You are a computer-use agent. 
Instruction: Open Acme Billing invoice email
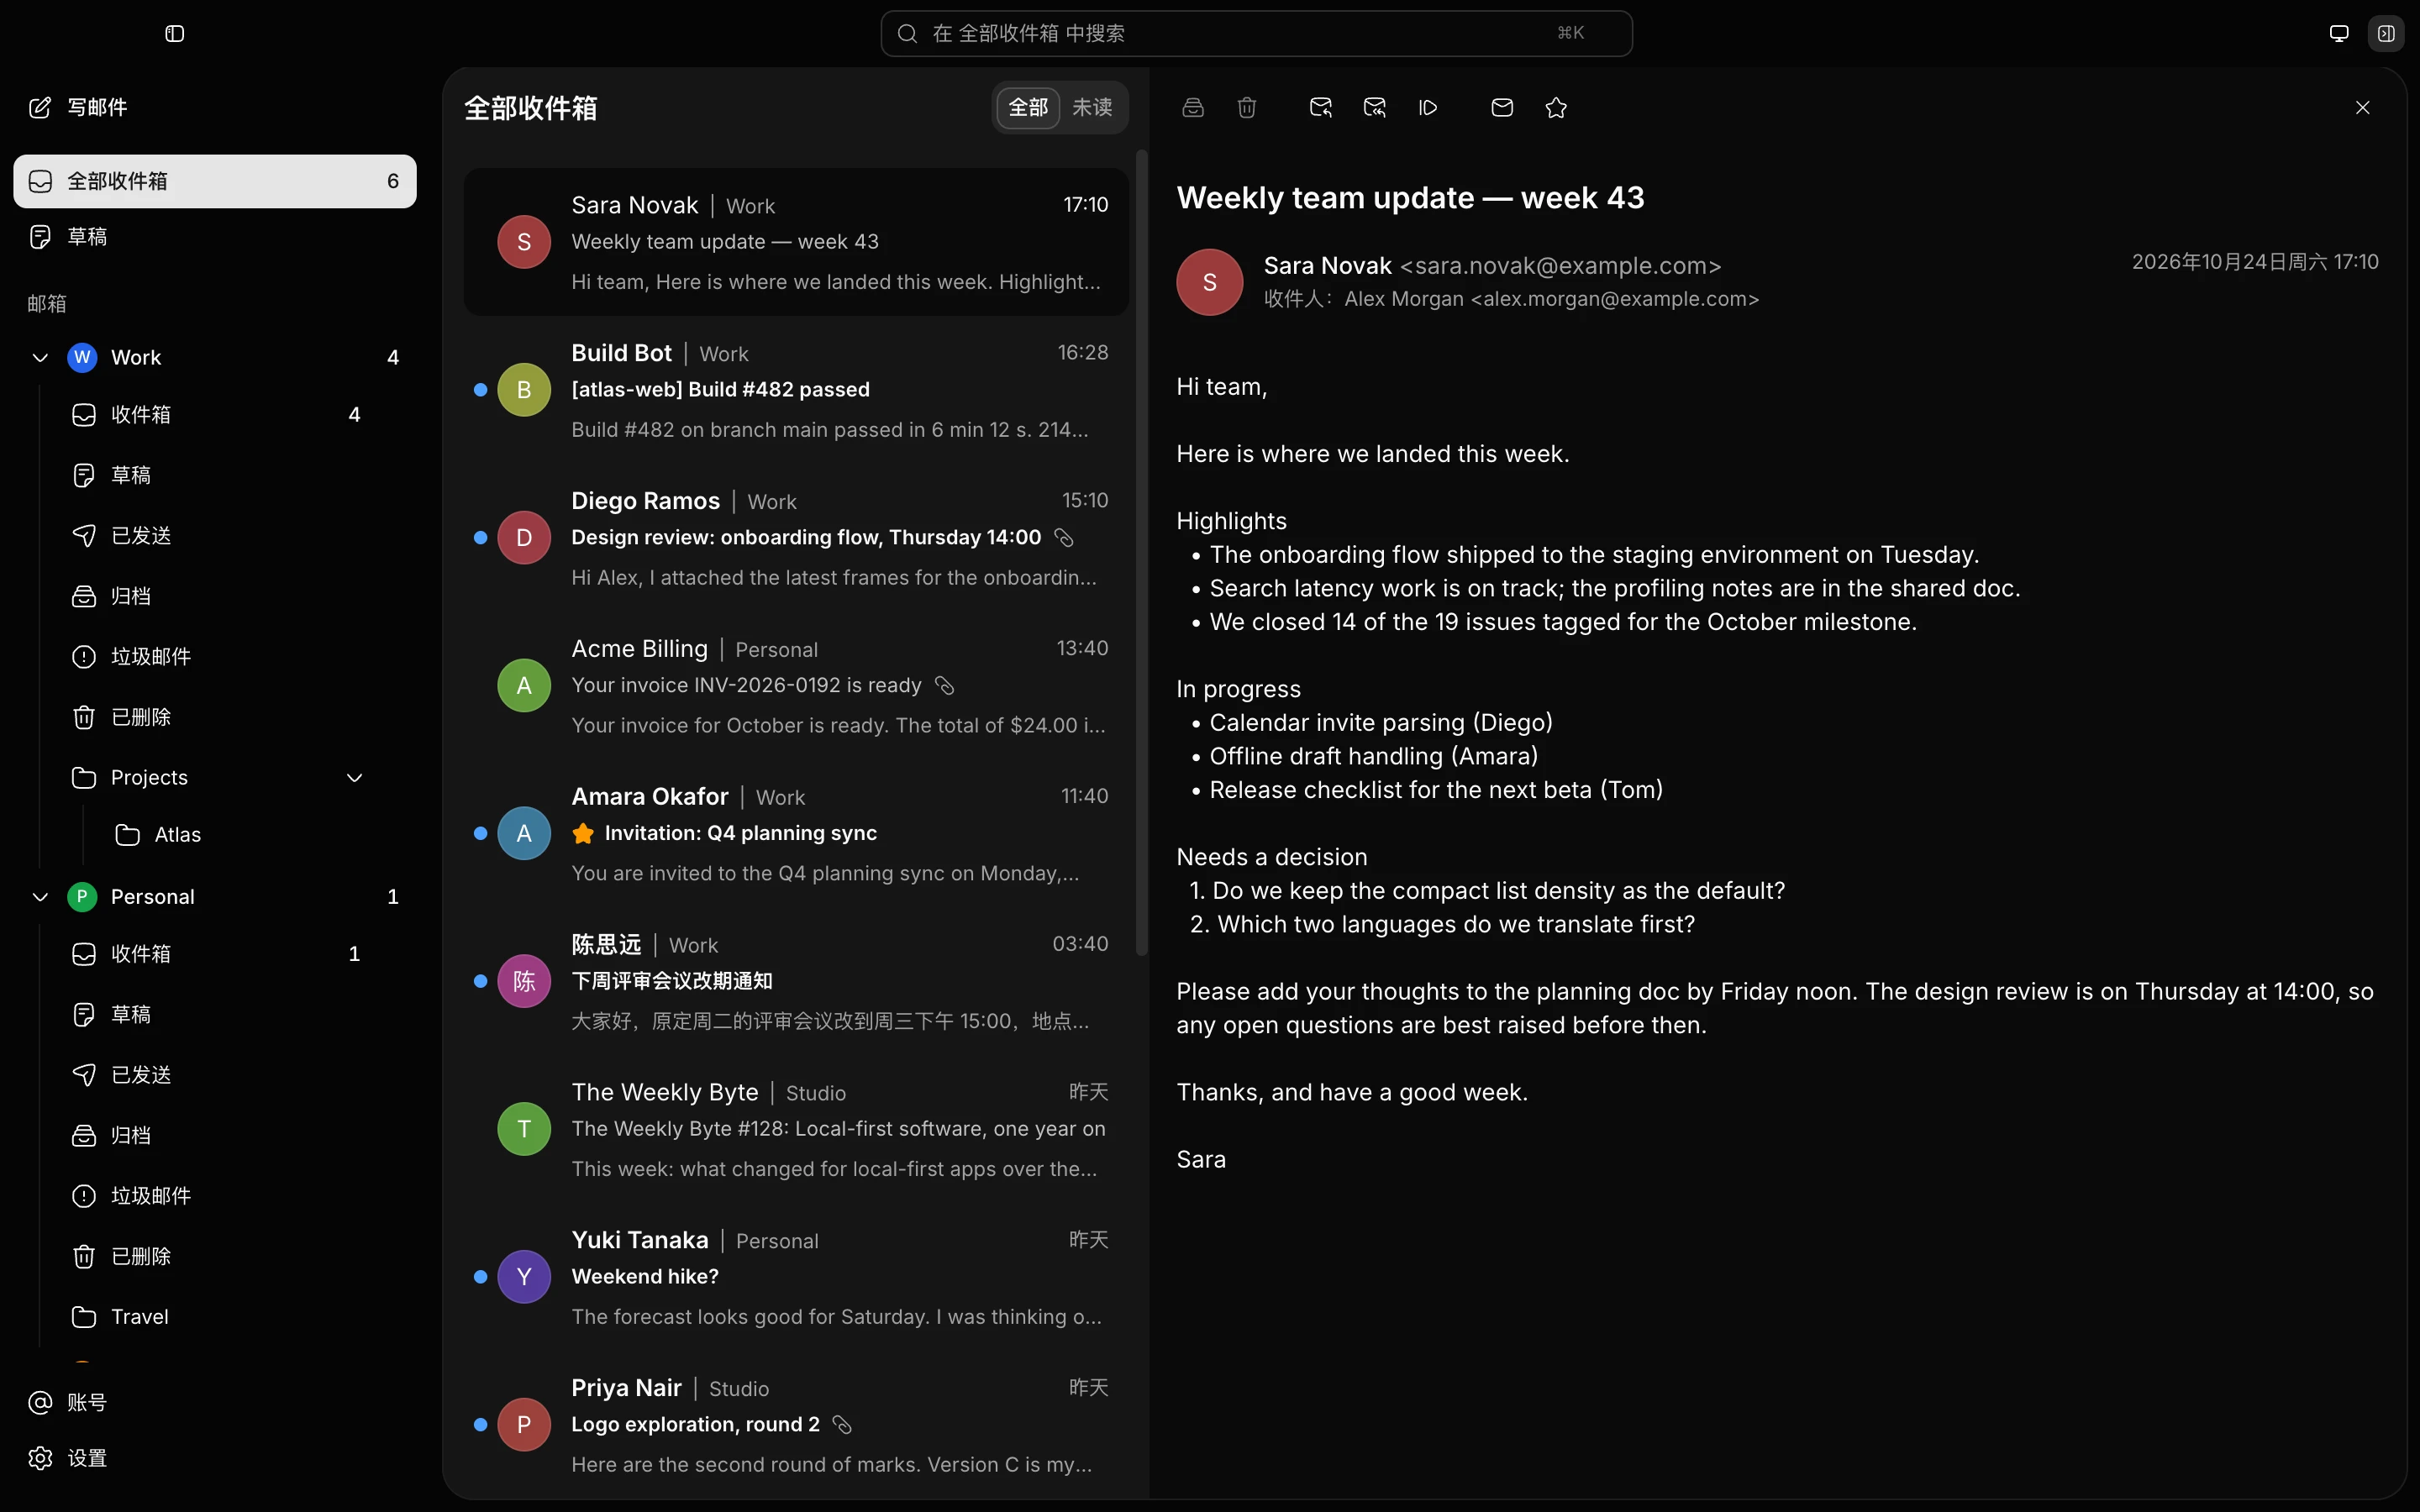[796, 687]
